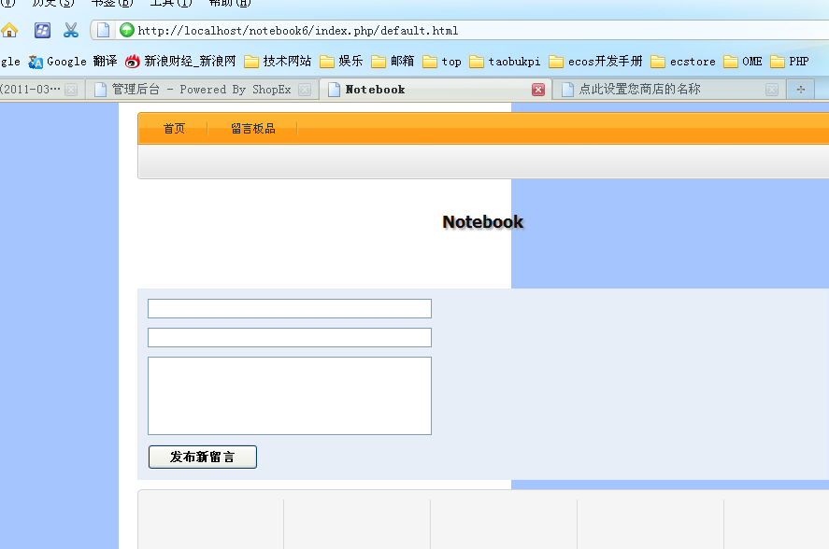Viewport: 829px width, 549px height.
Task: Click the green site identity icon in address bar
Action: (127, 31)
